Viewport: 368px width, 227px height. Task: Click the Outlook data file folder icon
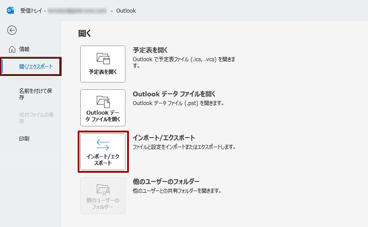point(103,101)
